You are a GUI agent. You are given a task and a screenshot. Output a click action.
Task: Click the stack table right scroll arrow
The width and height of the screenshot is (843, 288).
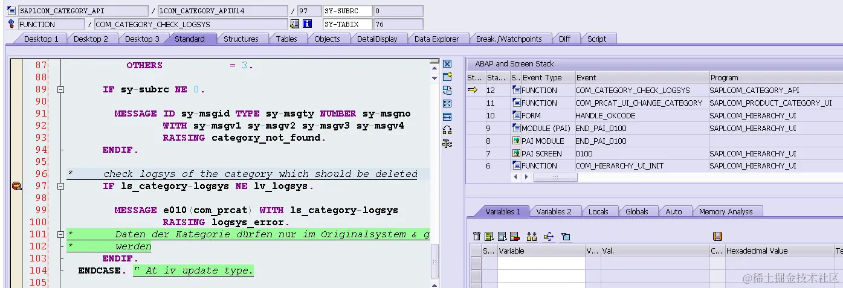tap(525, 178)
